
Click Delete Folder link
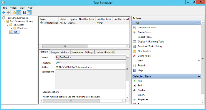point(145,56)
